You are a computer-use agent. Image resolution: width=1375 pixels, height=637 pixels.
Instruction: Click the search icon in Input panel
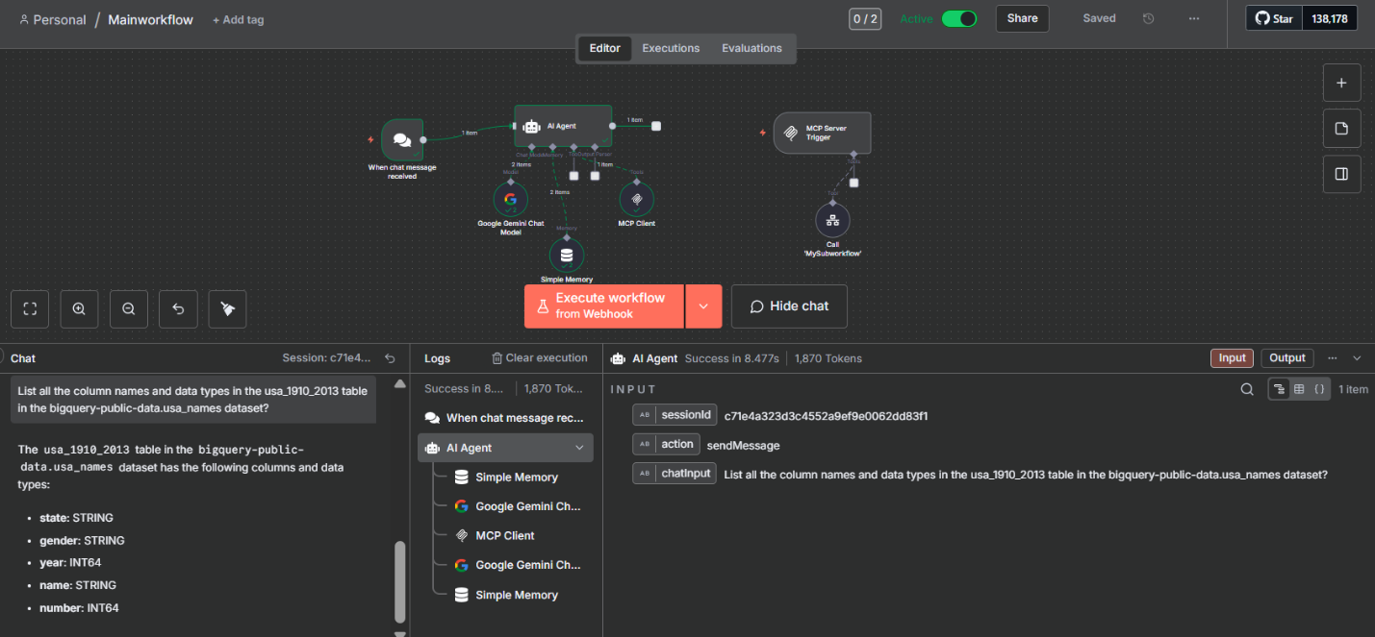1247,389
